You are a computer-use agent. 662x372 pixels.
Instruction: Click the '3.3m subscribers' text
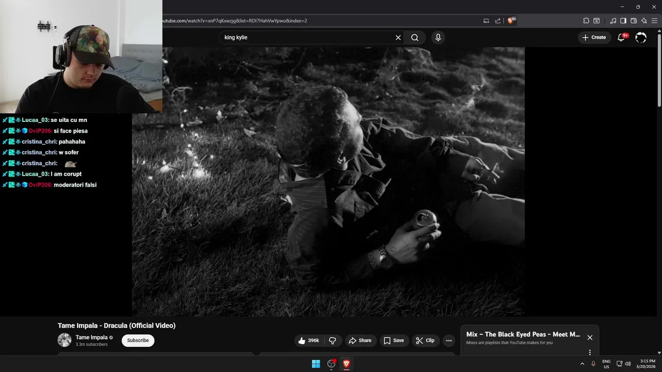92,345
